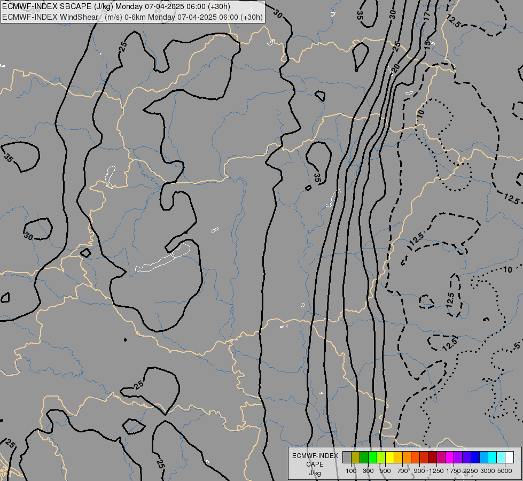The width and height of the screenshot is (523, 481).
Task: Select the white swatch at legend end
Action: coord(509,457)
